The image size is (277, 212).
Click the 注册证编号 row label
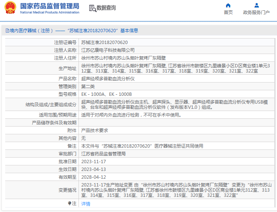[65, 43]
